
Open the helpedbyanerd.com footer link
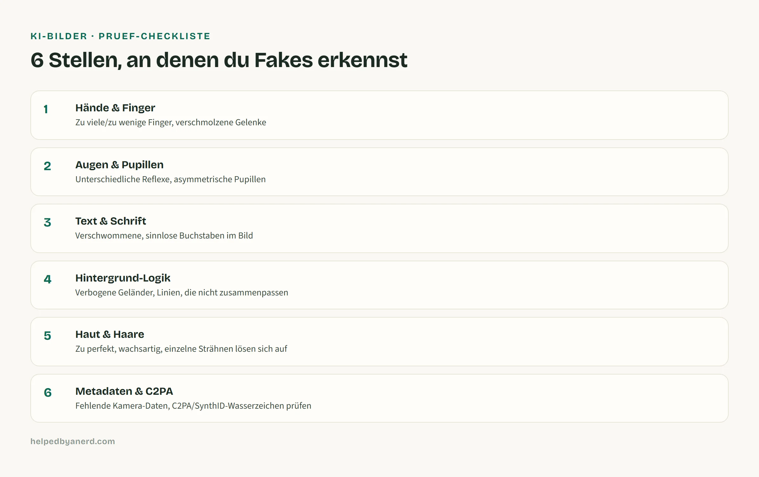[x=73, y=441]
